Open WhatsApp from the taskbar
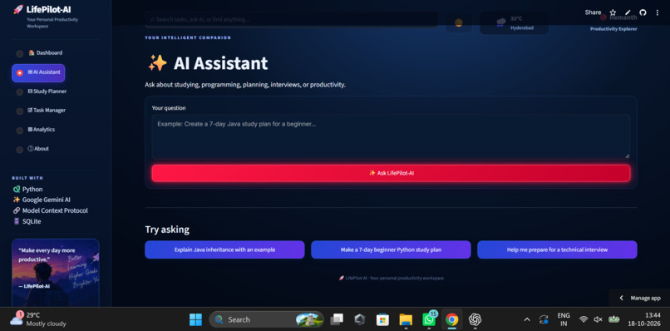Viewport: 670px width, 331px height. pyautogui.click(x=429, y=319)
